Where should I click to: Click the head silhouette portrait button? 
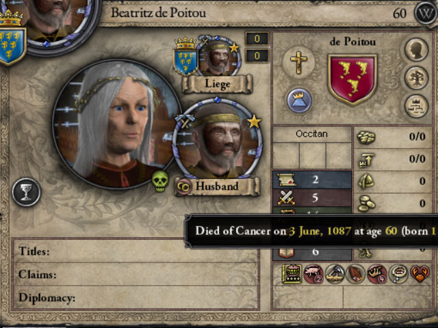(417, 50)
